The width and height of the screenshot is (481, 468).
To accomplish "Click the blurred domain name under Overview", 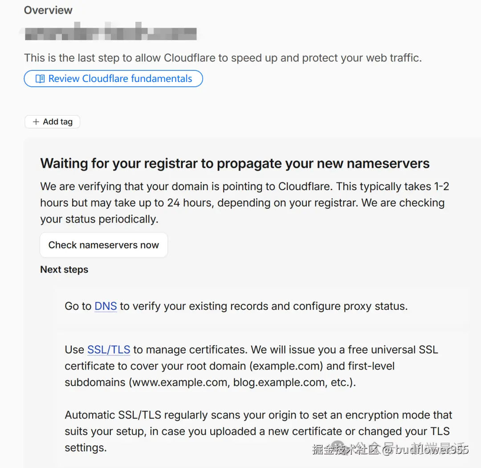I will 110,32.
